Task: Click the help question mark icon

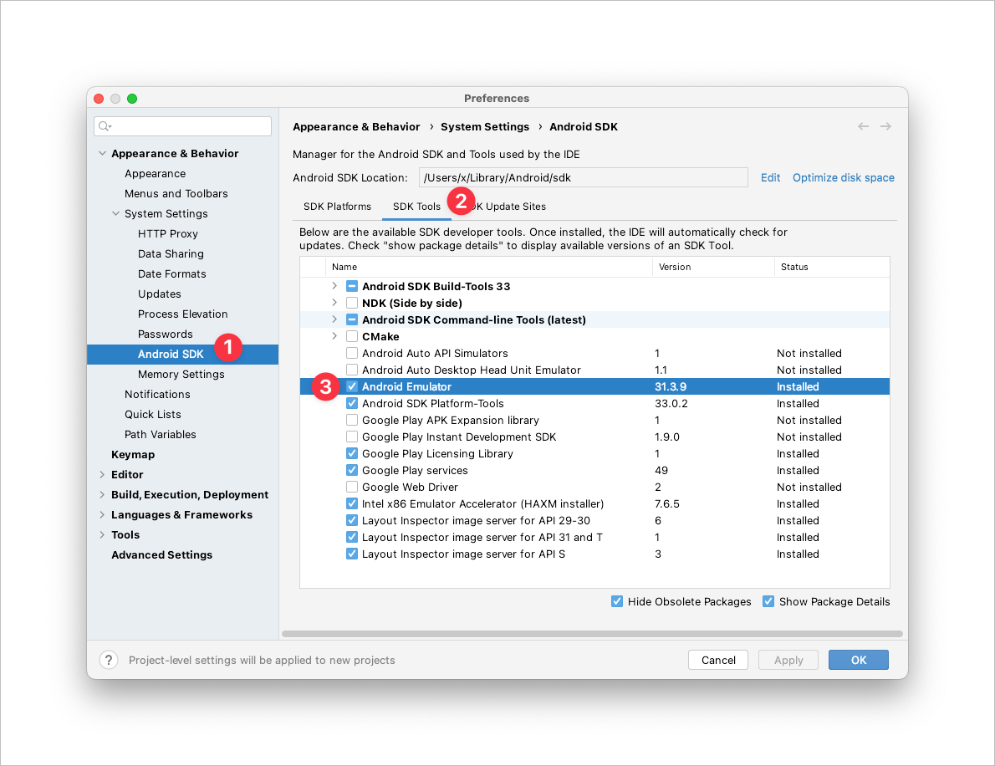Action: pos(109,660)
